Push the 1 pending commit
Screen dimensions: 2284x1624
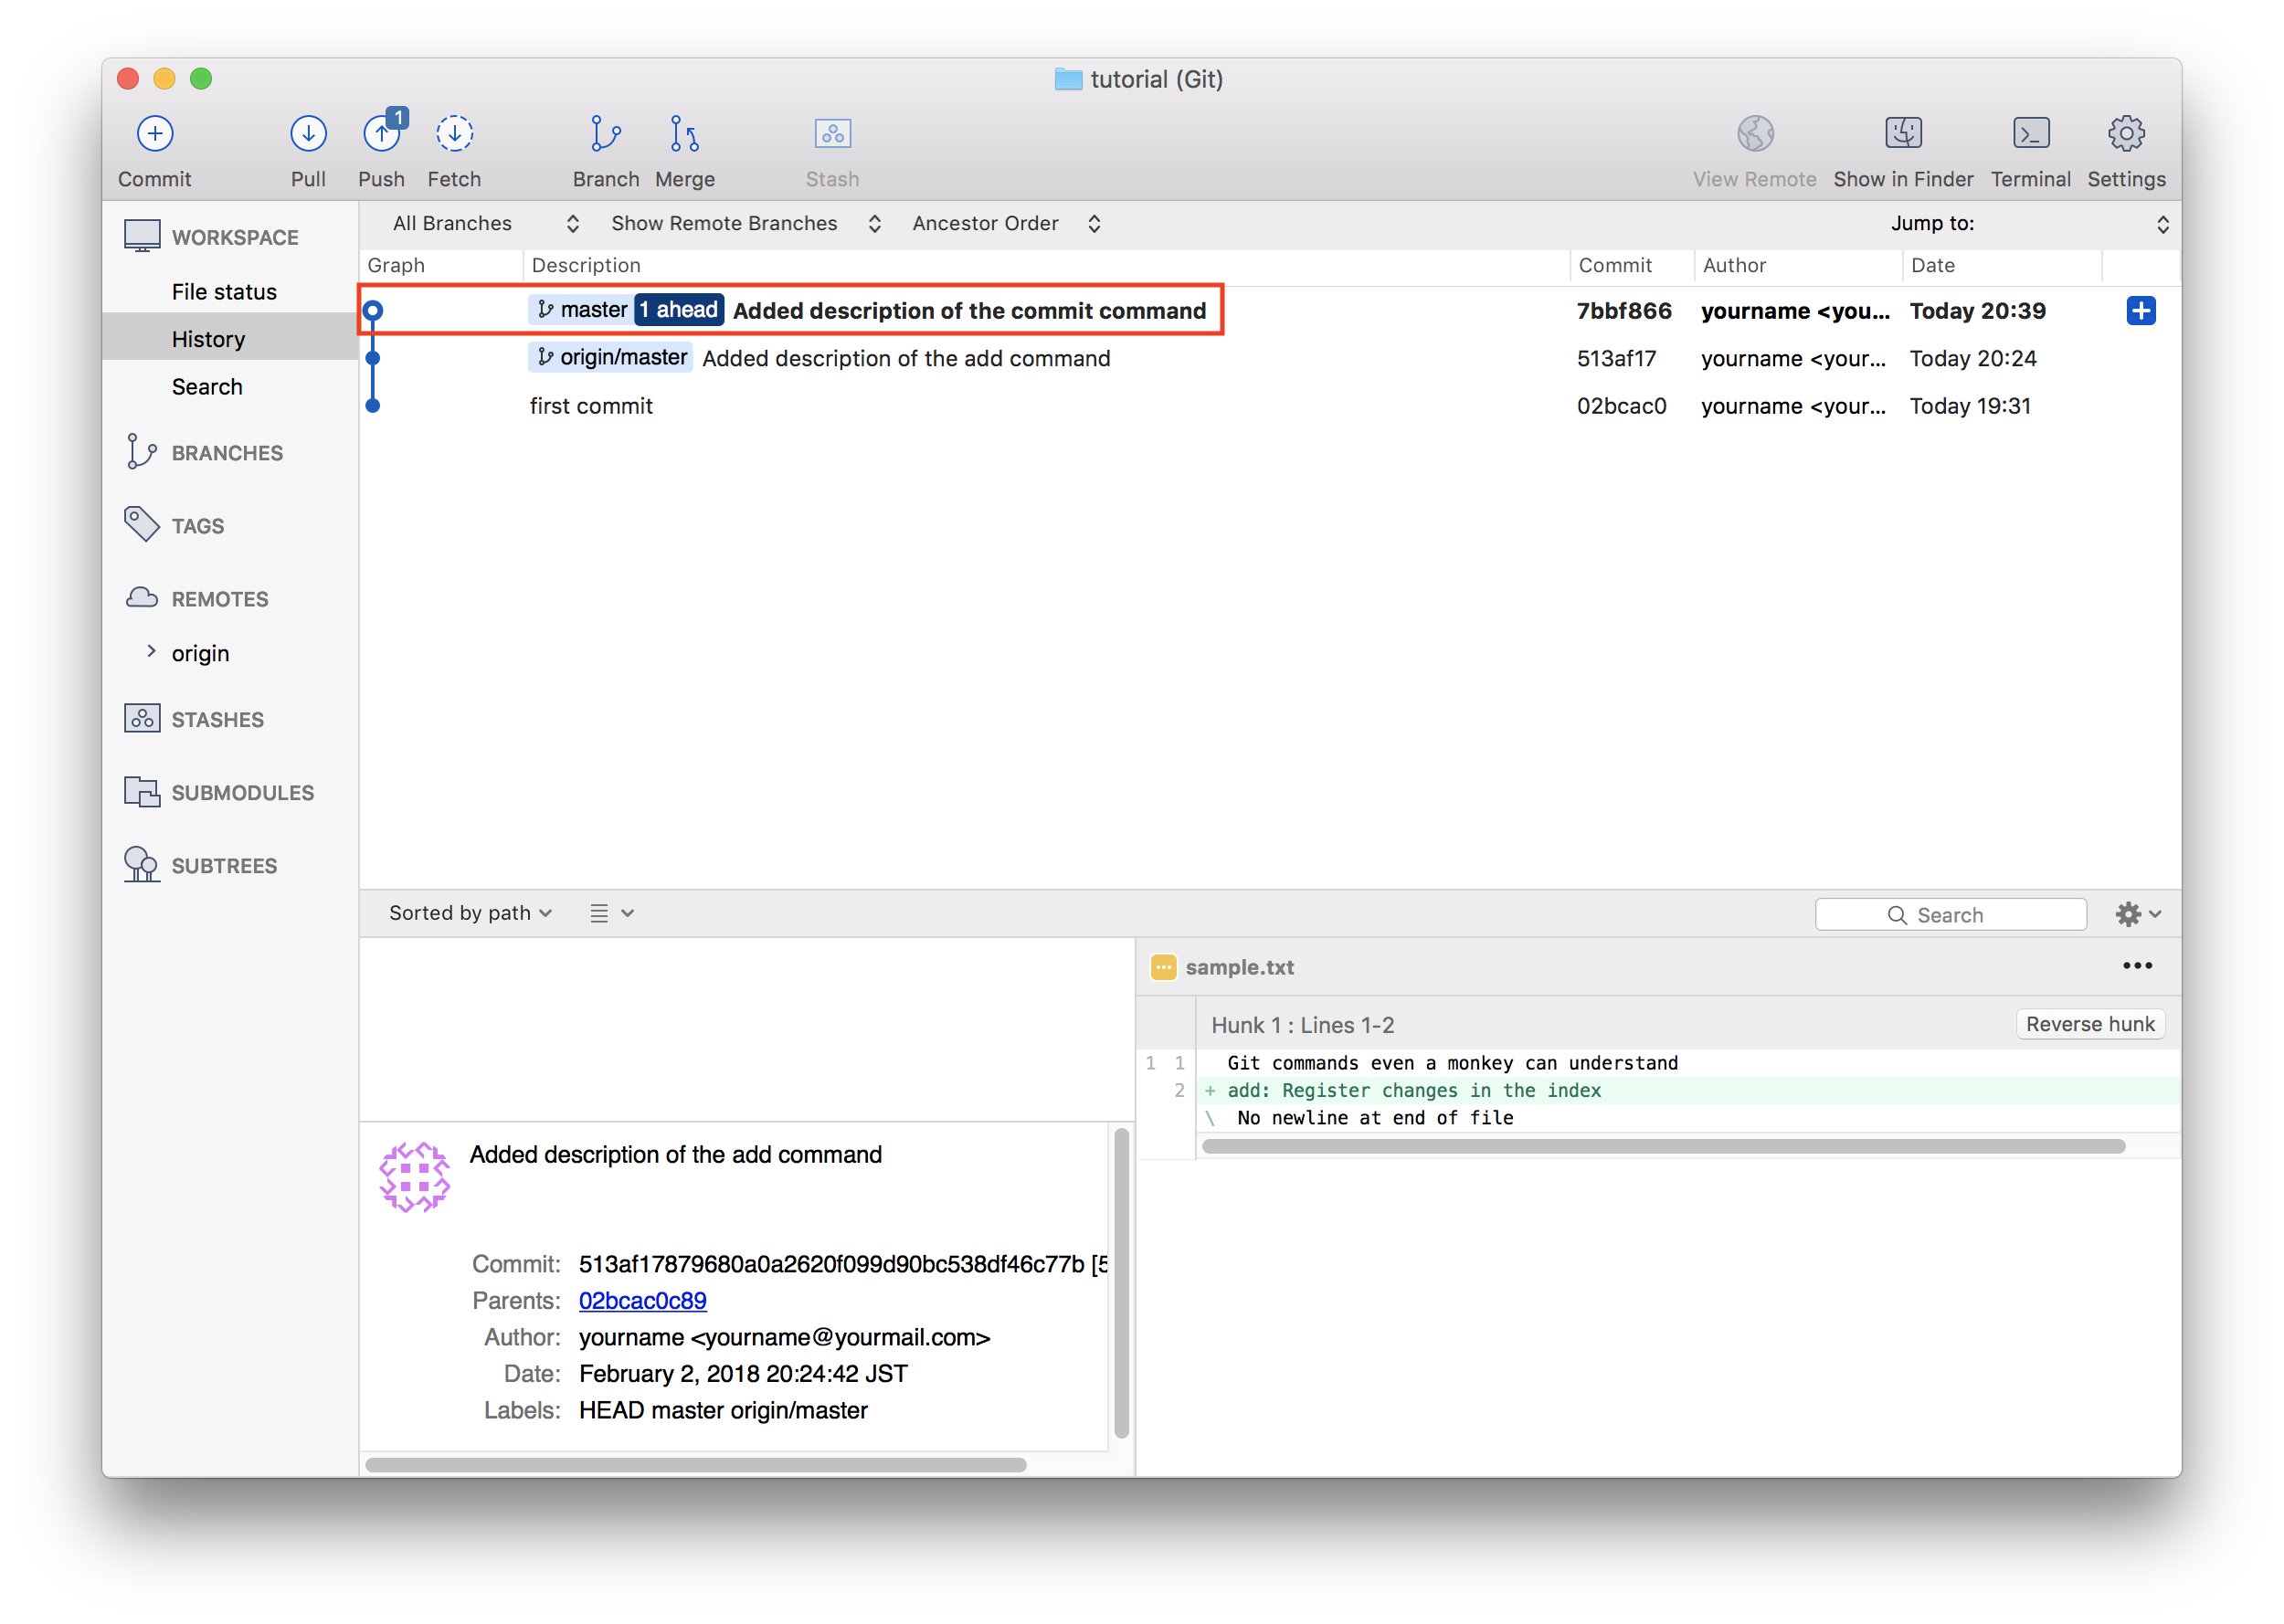[x=382, y=134]
